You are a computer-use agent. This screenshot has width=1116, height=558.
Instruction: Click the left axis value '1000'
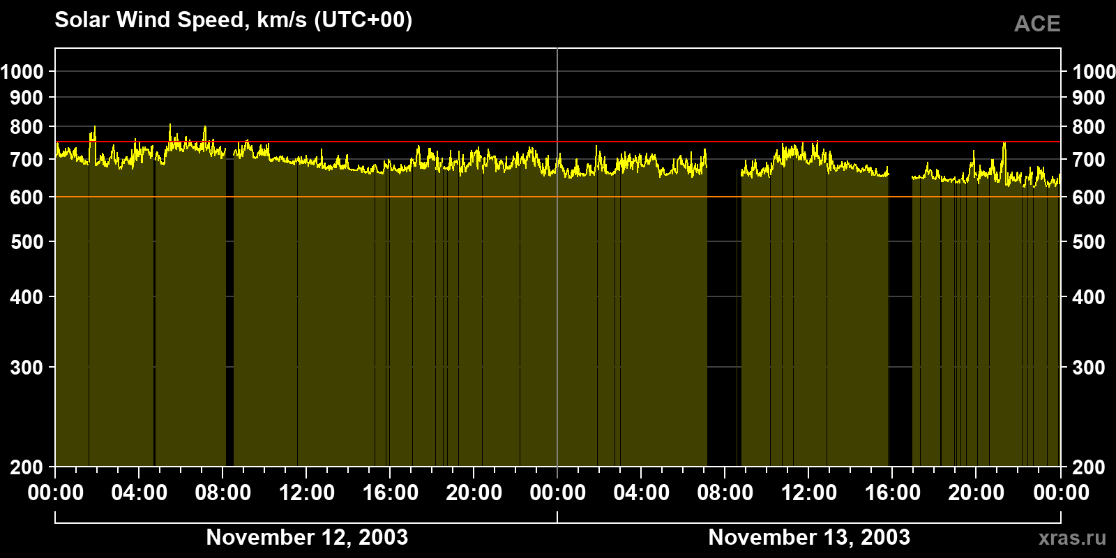(22, 71)
